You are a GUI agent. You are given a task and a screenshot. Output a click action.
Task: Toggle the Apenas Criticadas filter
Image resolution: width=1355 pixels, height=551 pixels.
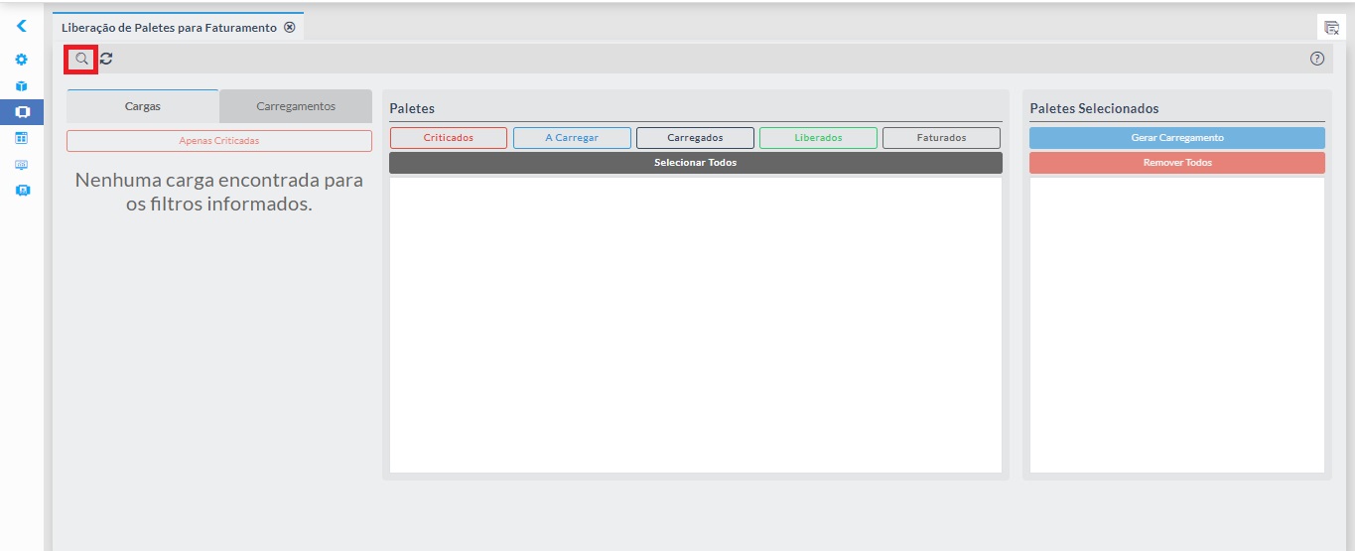pos(219,141)
